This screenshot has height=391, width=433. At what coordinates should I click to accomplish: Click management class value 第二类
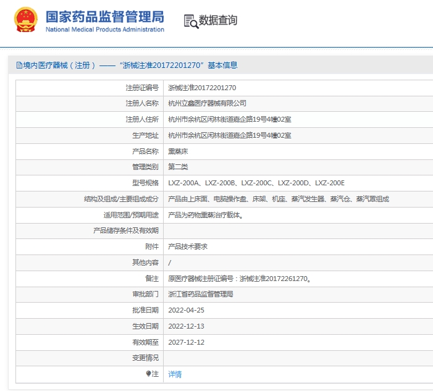[x=178, y=167]
